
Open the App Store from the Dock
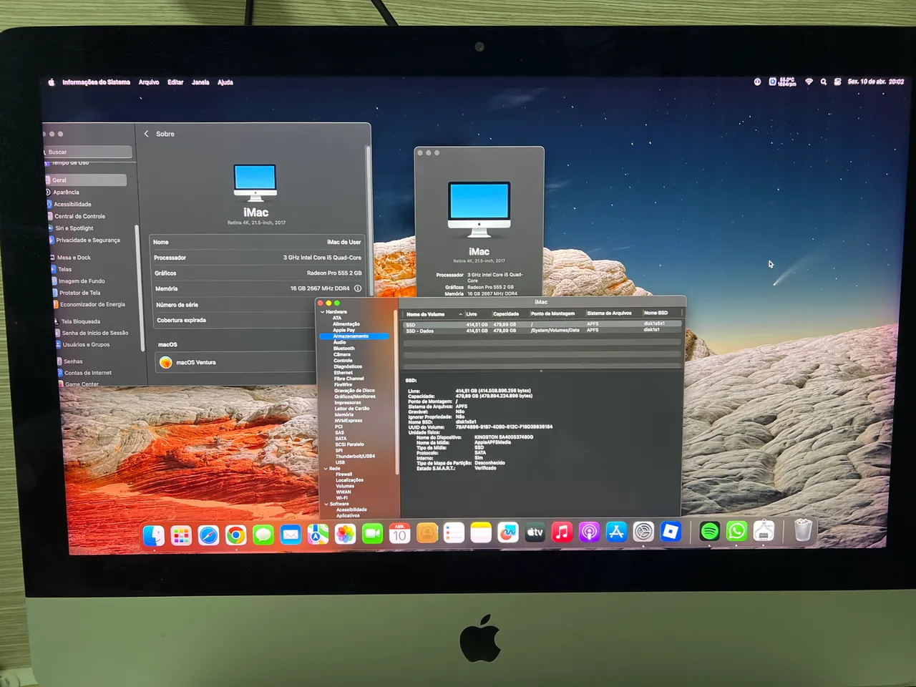tap(616, 532)
